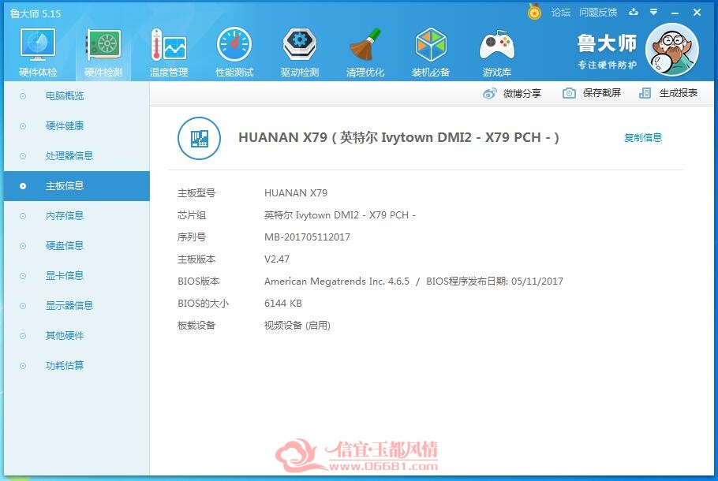The width and height of the screenshot is (718, 481).
Task: Close the 鲁大师 window
Action: click(697, 13)
